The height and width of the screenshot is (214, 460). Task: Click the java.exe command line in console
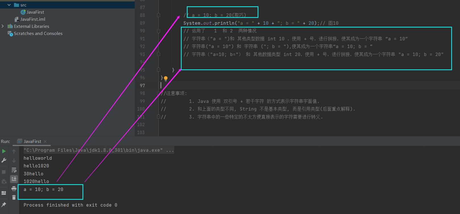tap(99, 150)
